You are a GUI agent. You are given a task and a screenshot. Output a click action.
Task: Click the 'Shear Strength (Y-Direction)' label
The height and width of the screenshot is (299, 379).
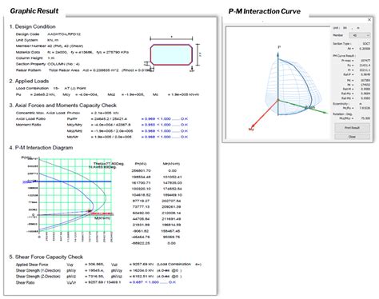tap(38, 270)
